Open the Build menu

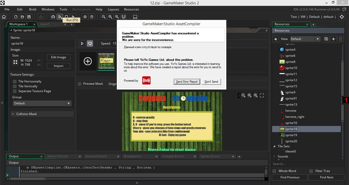coord(33,9)
